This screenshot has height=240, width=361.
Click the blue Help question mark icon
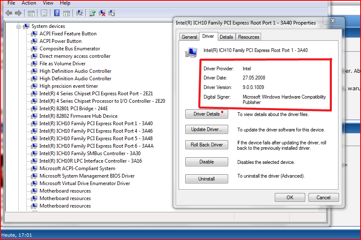[57, 13]
